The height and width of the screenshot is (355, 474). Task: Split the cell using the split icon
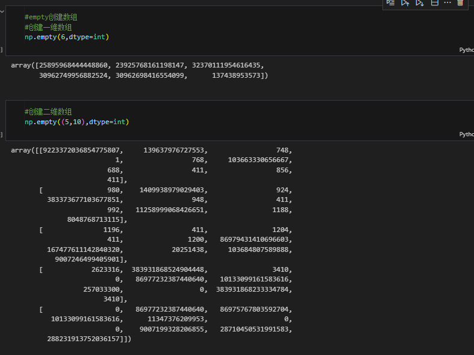point(435,3)
